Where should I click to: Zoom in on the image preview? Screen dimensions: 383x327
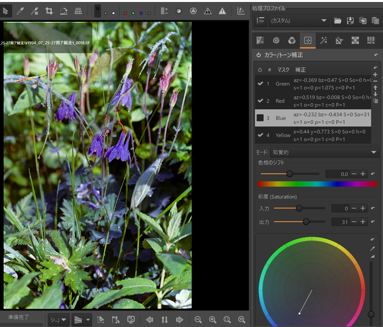(x=212, y=319)
